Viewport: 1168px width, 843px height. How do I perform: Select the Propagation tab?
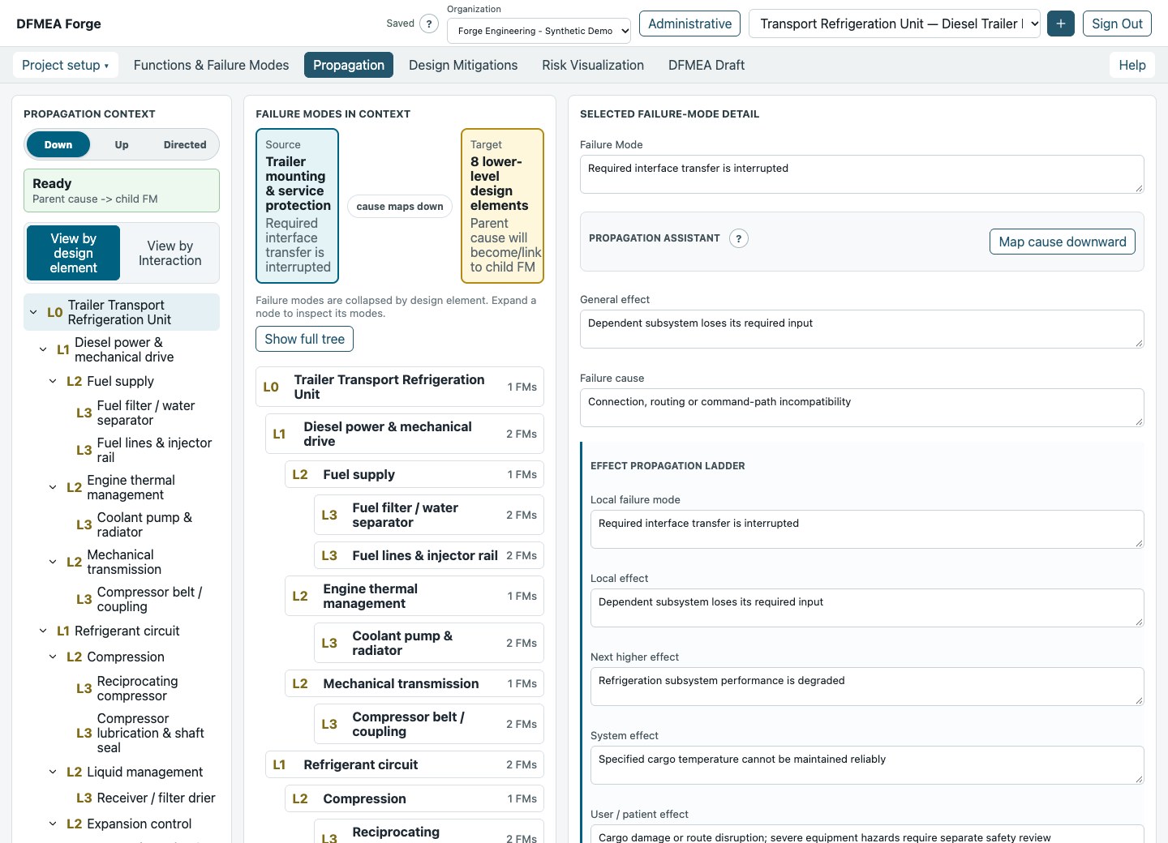coord(349,65)
